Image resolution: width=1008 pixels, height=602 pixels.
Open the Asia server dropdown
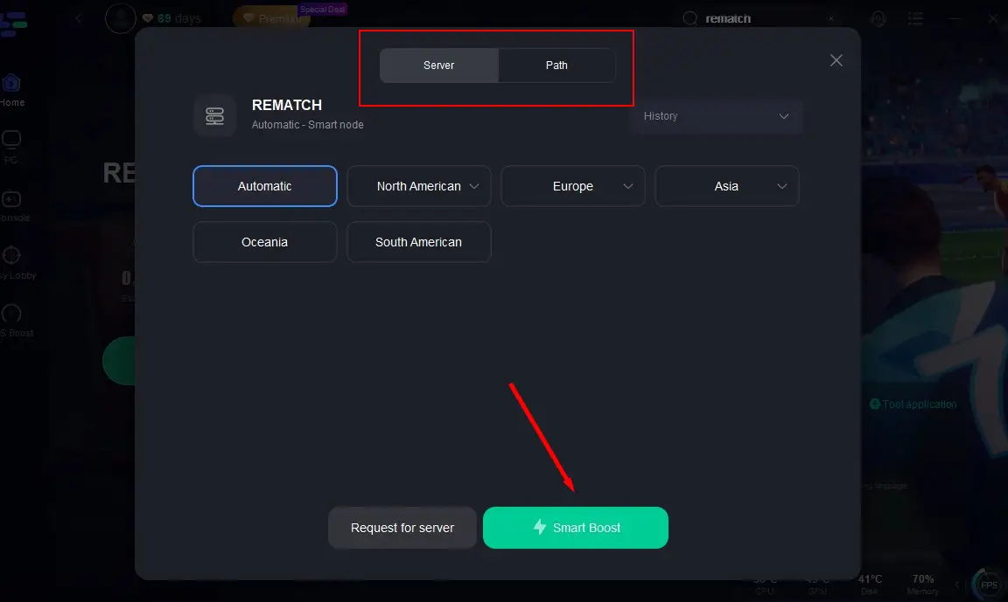(x=781, y=186)
